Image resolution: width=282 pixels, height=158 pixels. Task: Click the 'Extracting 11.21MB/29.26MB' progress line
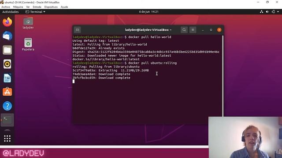point(111,70)
